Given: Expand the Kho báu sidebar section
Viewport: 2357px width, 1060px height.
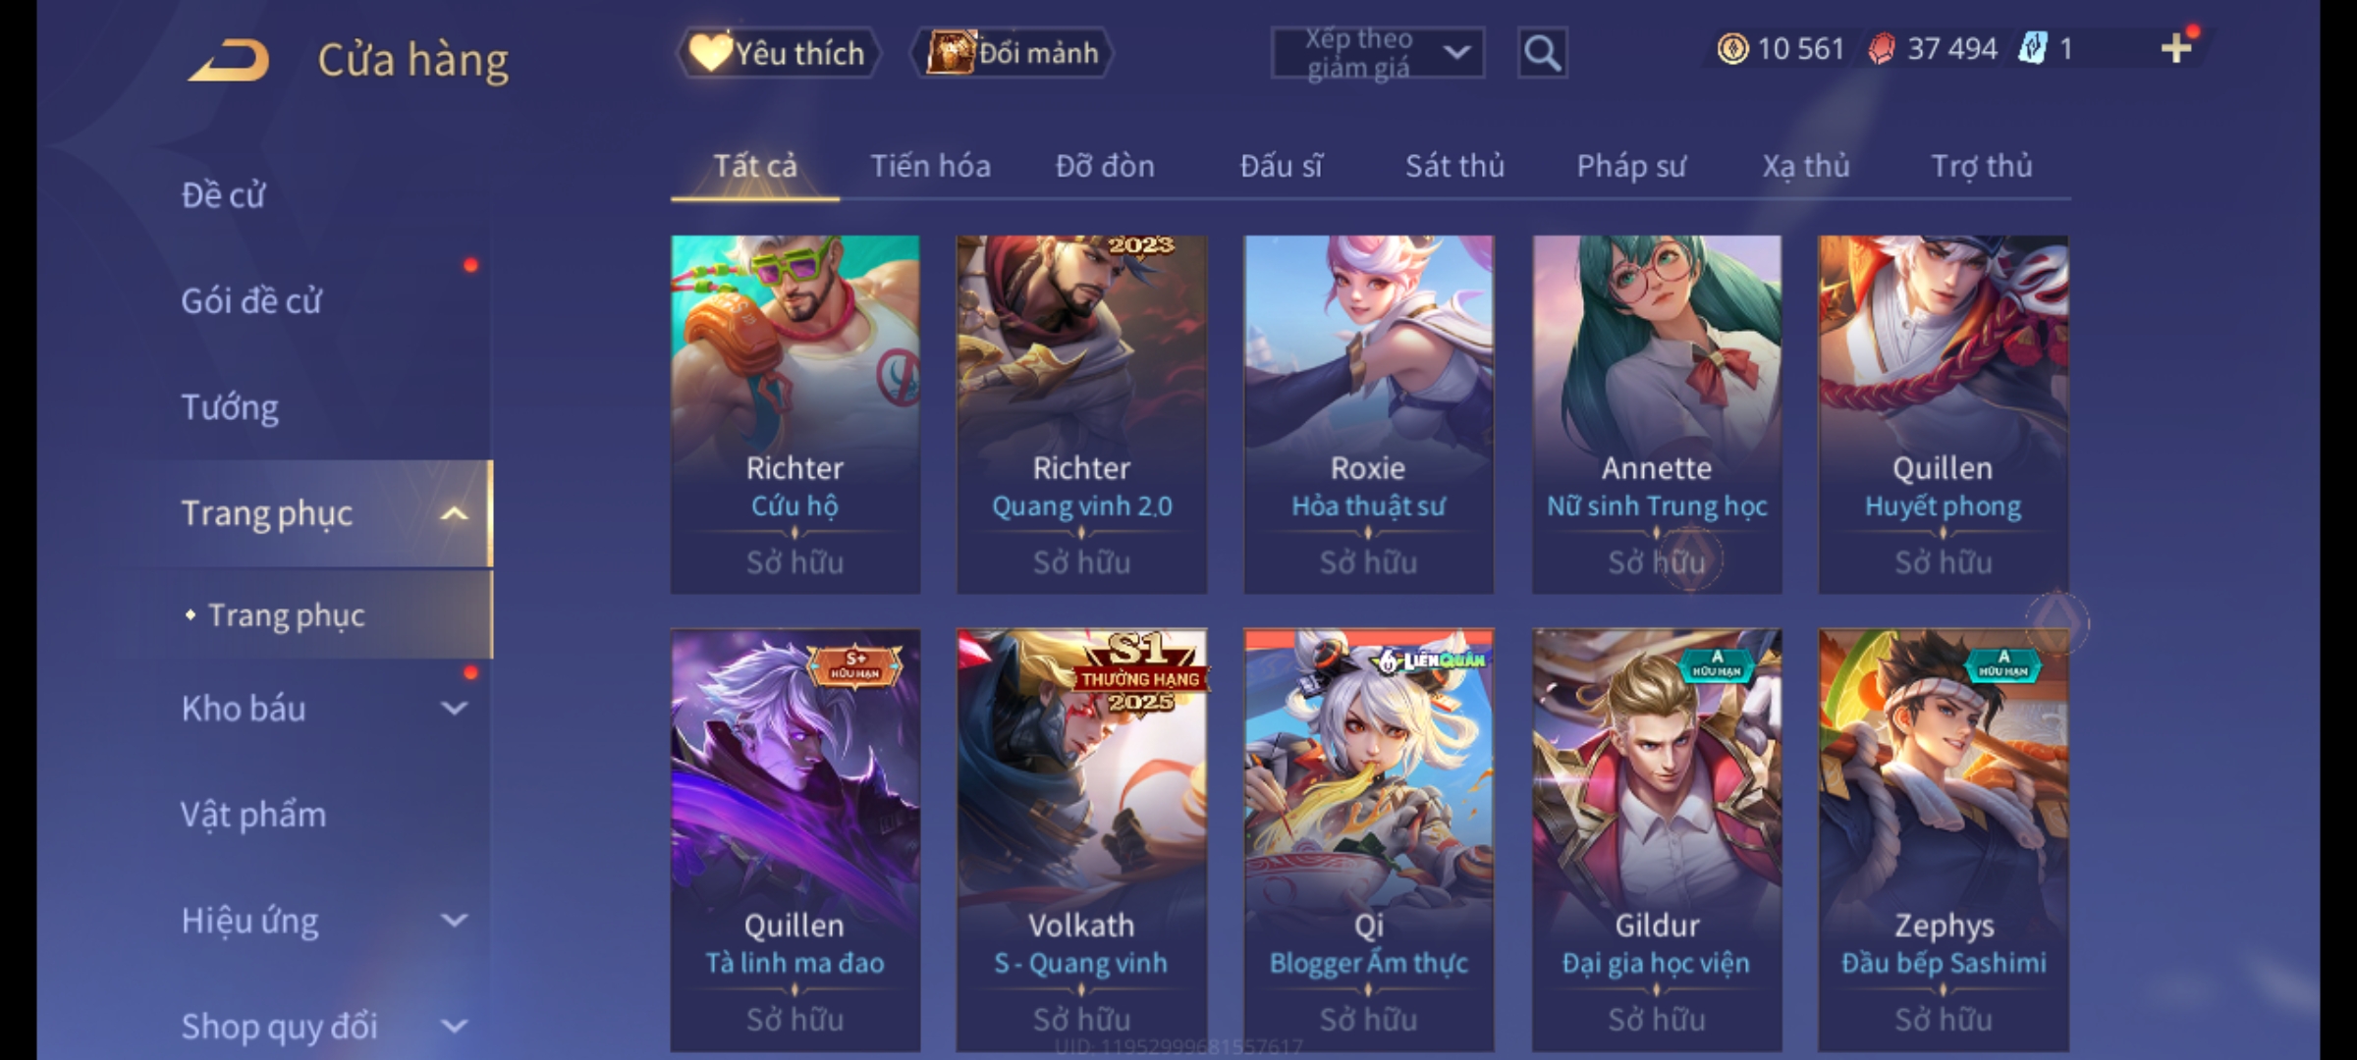Looking at the screenshot, I should [x=454, y=709].
